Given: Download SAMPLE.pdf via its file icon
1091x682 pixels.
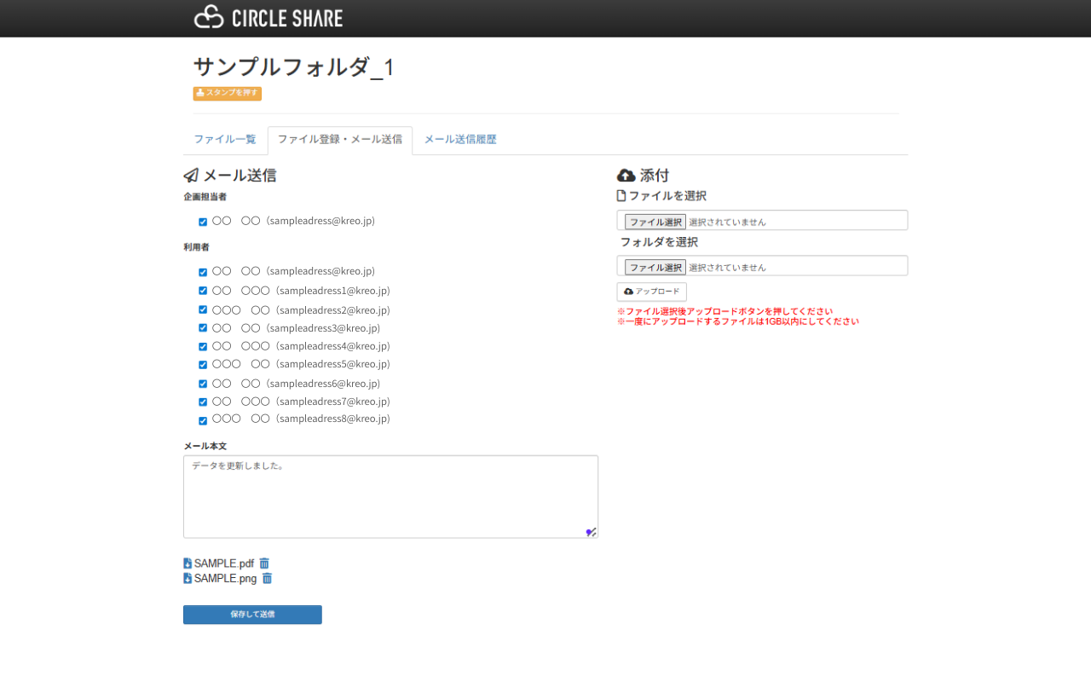Looking at the screenshot, I should coord(188,564).
